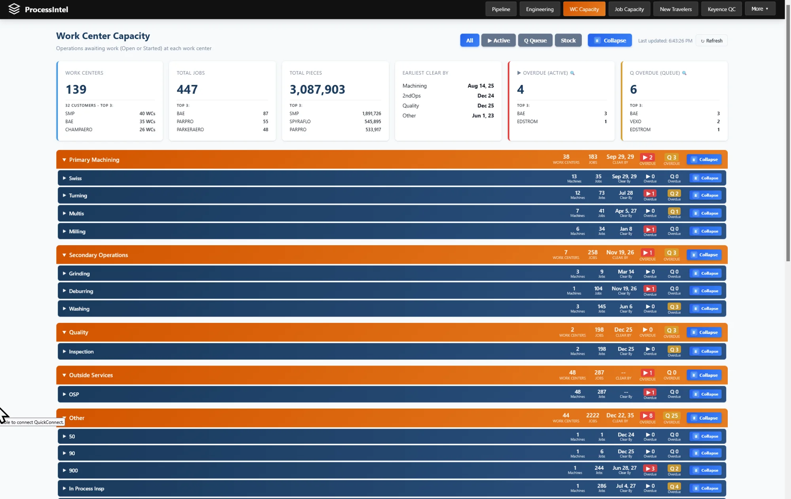Click the ProcessIntel stacked layers logo
This screenshot has height=499, width=791.
[14, 9]
